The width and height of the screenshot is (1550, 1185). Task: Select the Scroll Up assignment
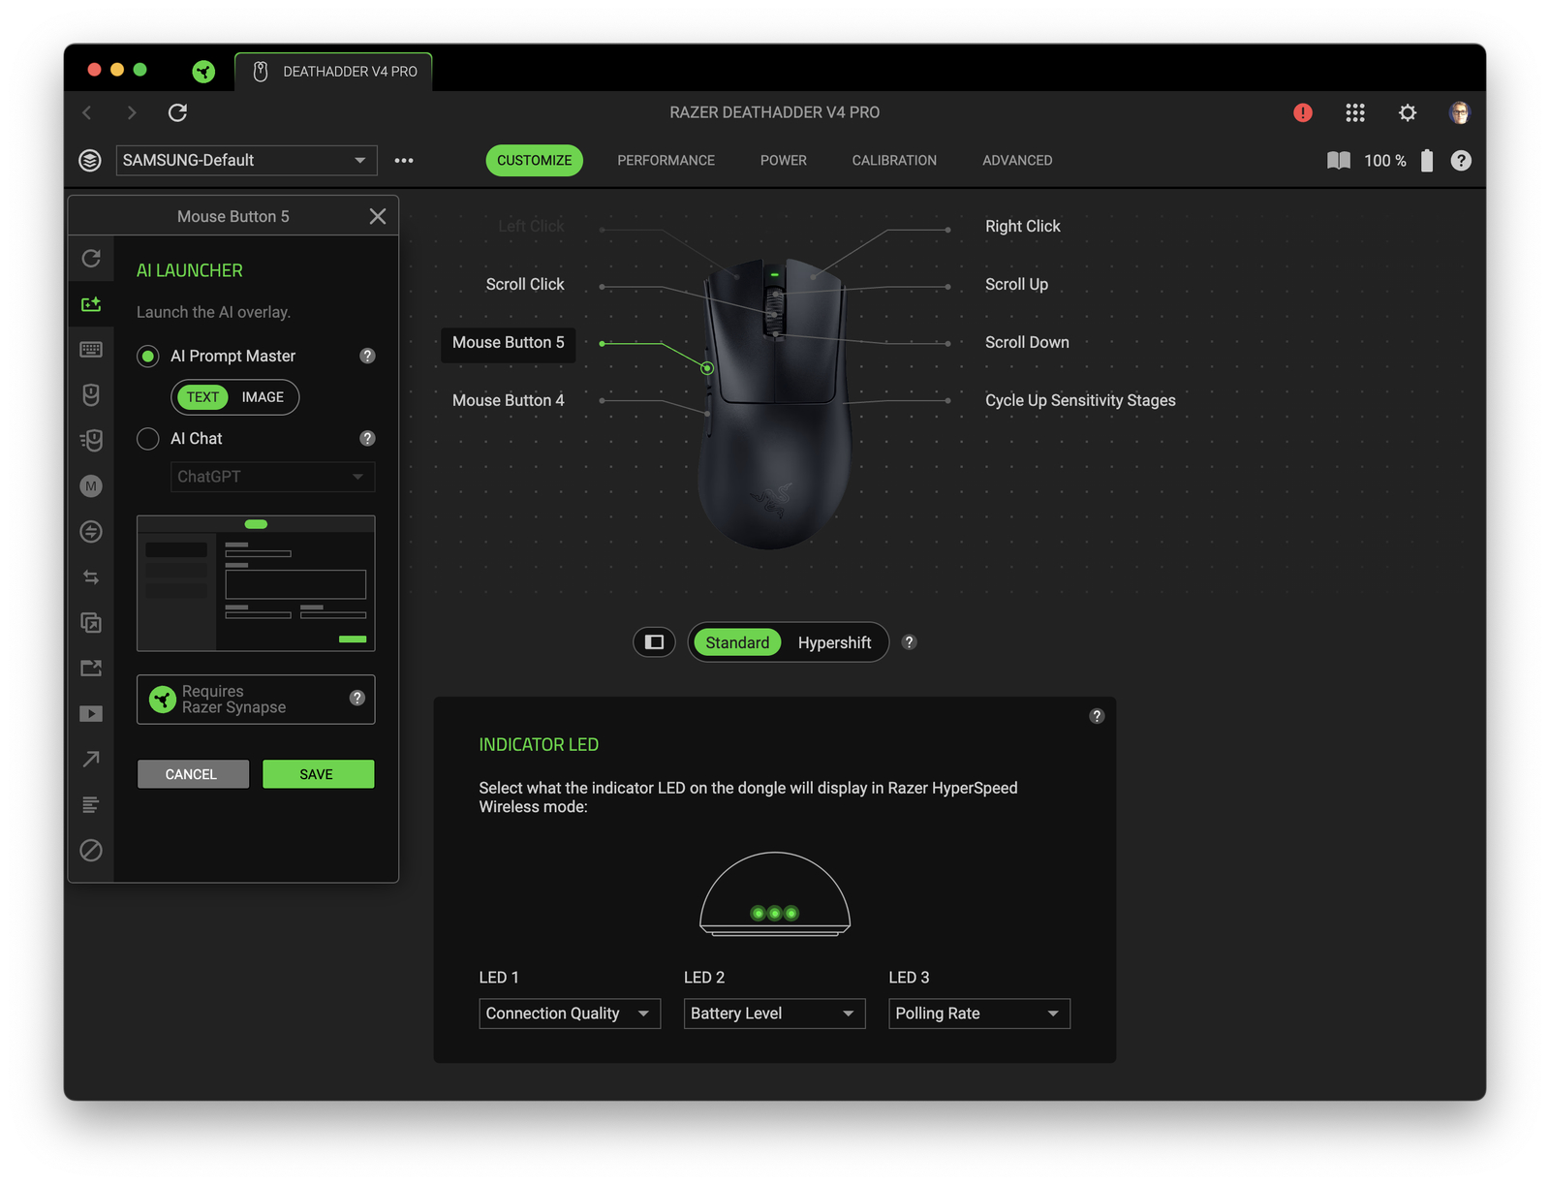[1017, 284]
